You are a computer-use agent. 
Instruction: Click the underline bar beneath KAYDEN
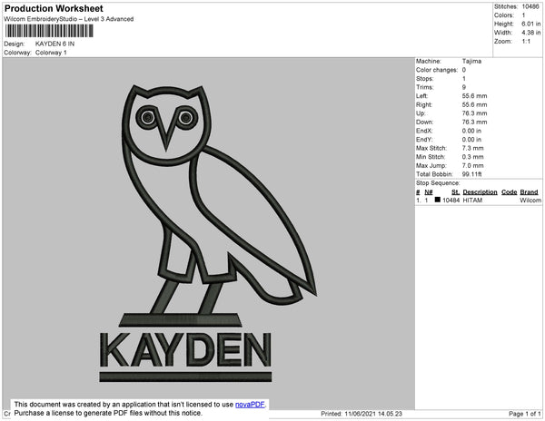pyautogui.click(x=185, y=377)
